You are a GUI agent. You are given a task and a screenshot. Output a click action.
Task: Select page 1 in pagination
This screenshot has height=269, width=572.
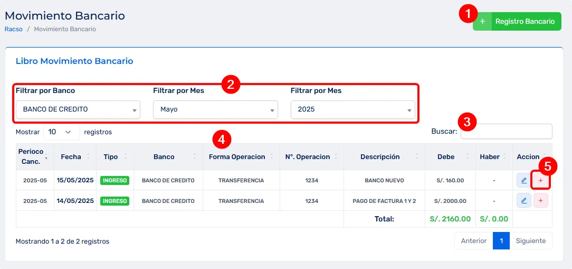pyautogui.click(x=501, y=241)
